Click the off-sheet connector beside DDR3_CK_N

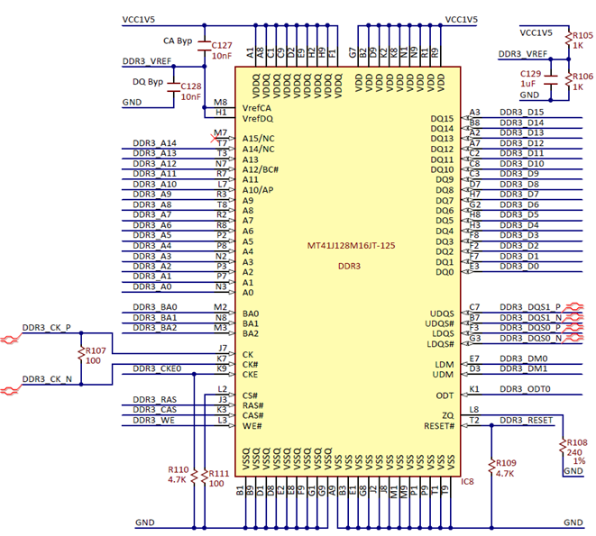tap(10, 390)
